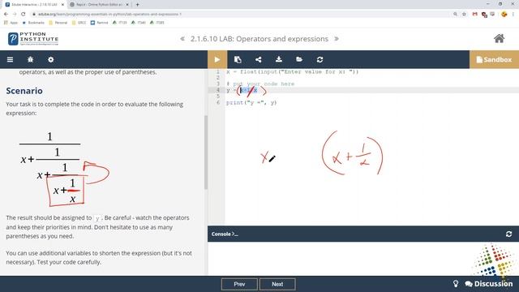
Task: Bookmark this page with the star icon
Action: coord(464,15)
